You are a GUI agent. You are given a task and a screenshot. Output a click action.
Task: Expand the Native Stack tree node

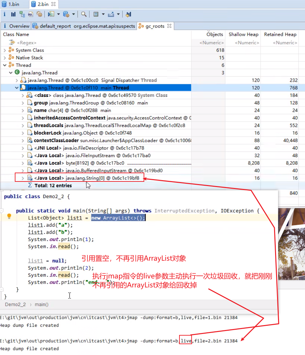(x=5, y=58)
